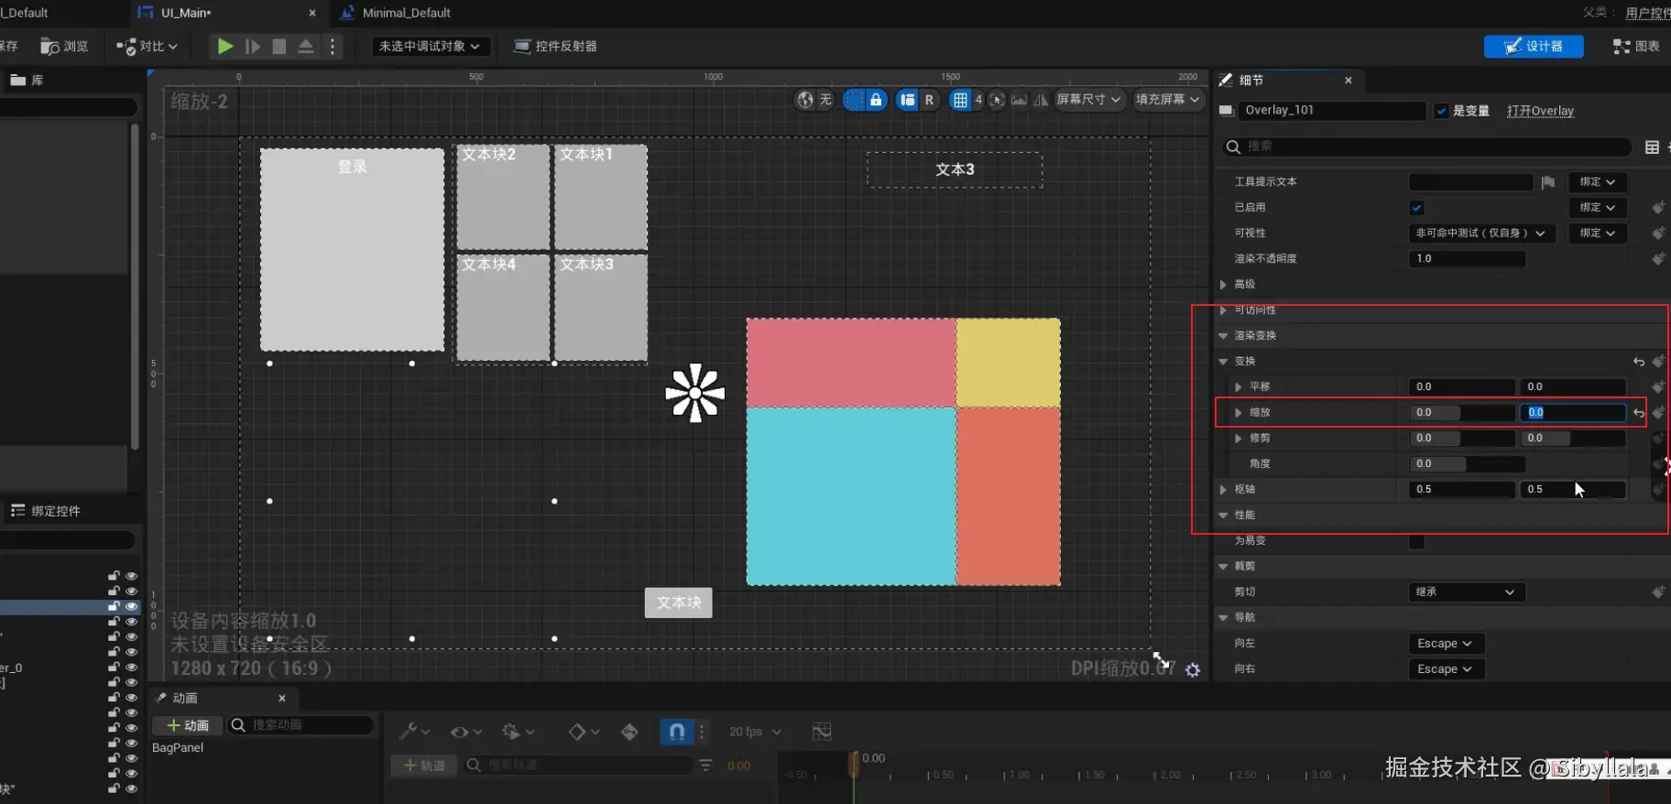1671x804 pixels.
Task: Add animation key for 平移 row
Action: 1658,387
